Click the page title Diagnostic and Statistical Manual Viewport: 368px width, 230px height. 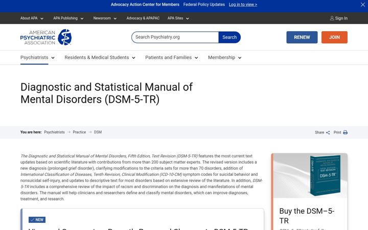pos(106,93)
